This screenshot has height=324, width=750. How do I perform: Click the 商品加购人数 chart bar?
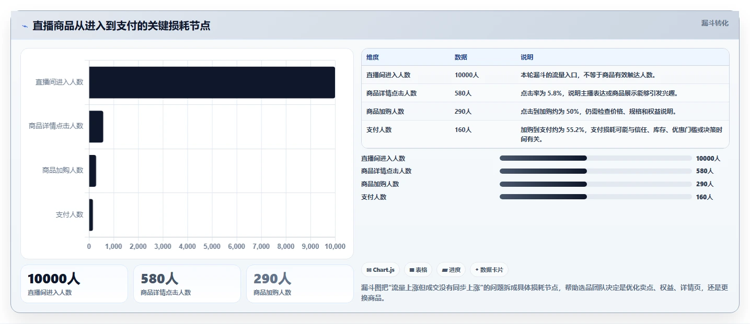pos(93,171)
